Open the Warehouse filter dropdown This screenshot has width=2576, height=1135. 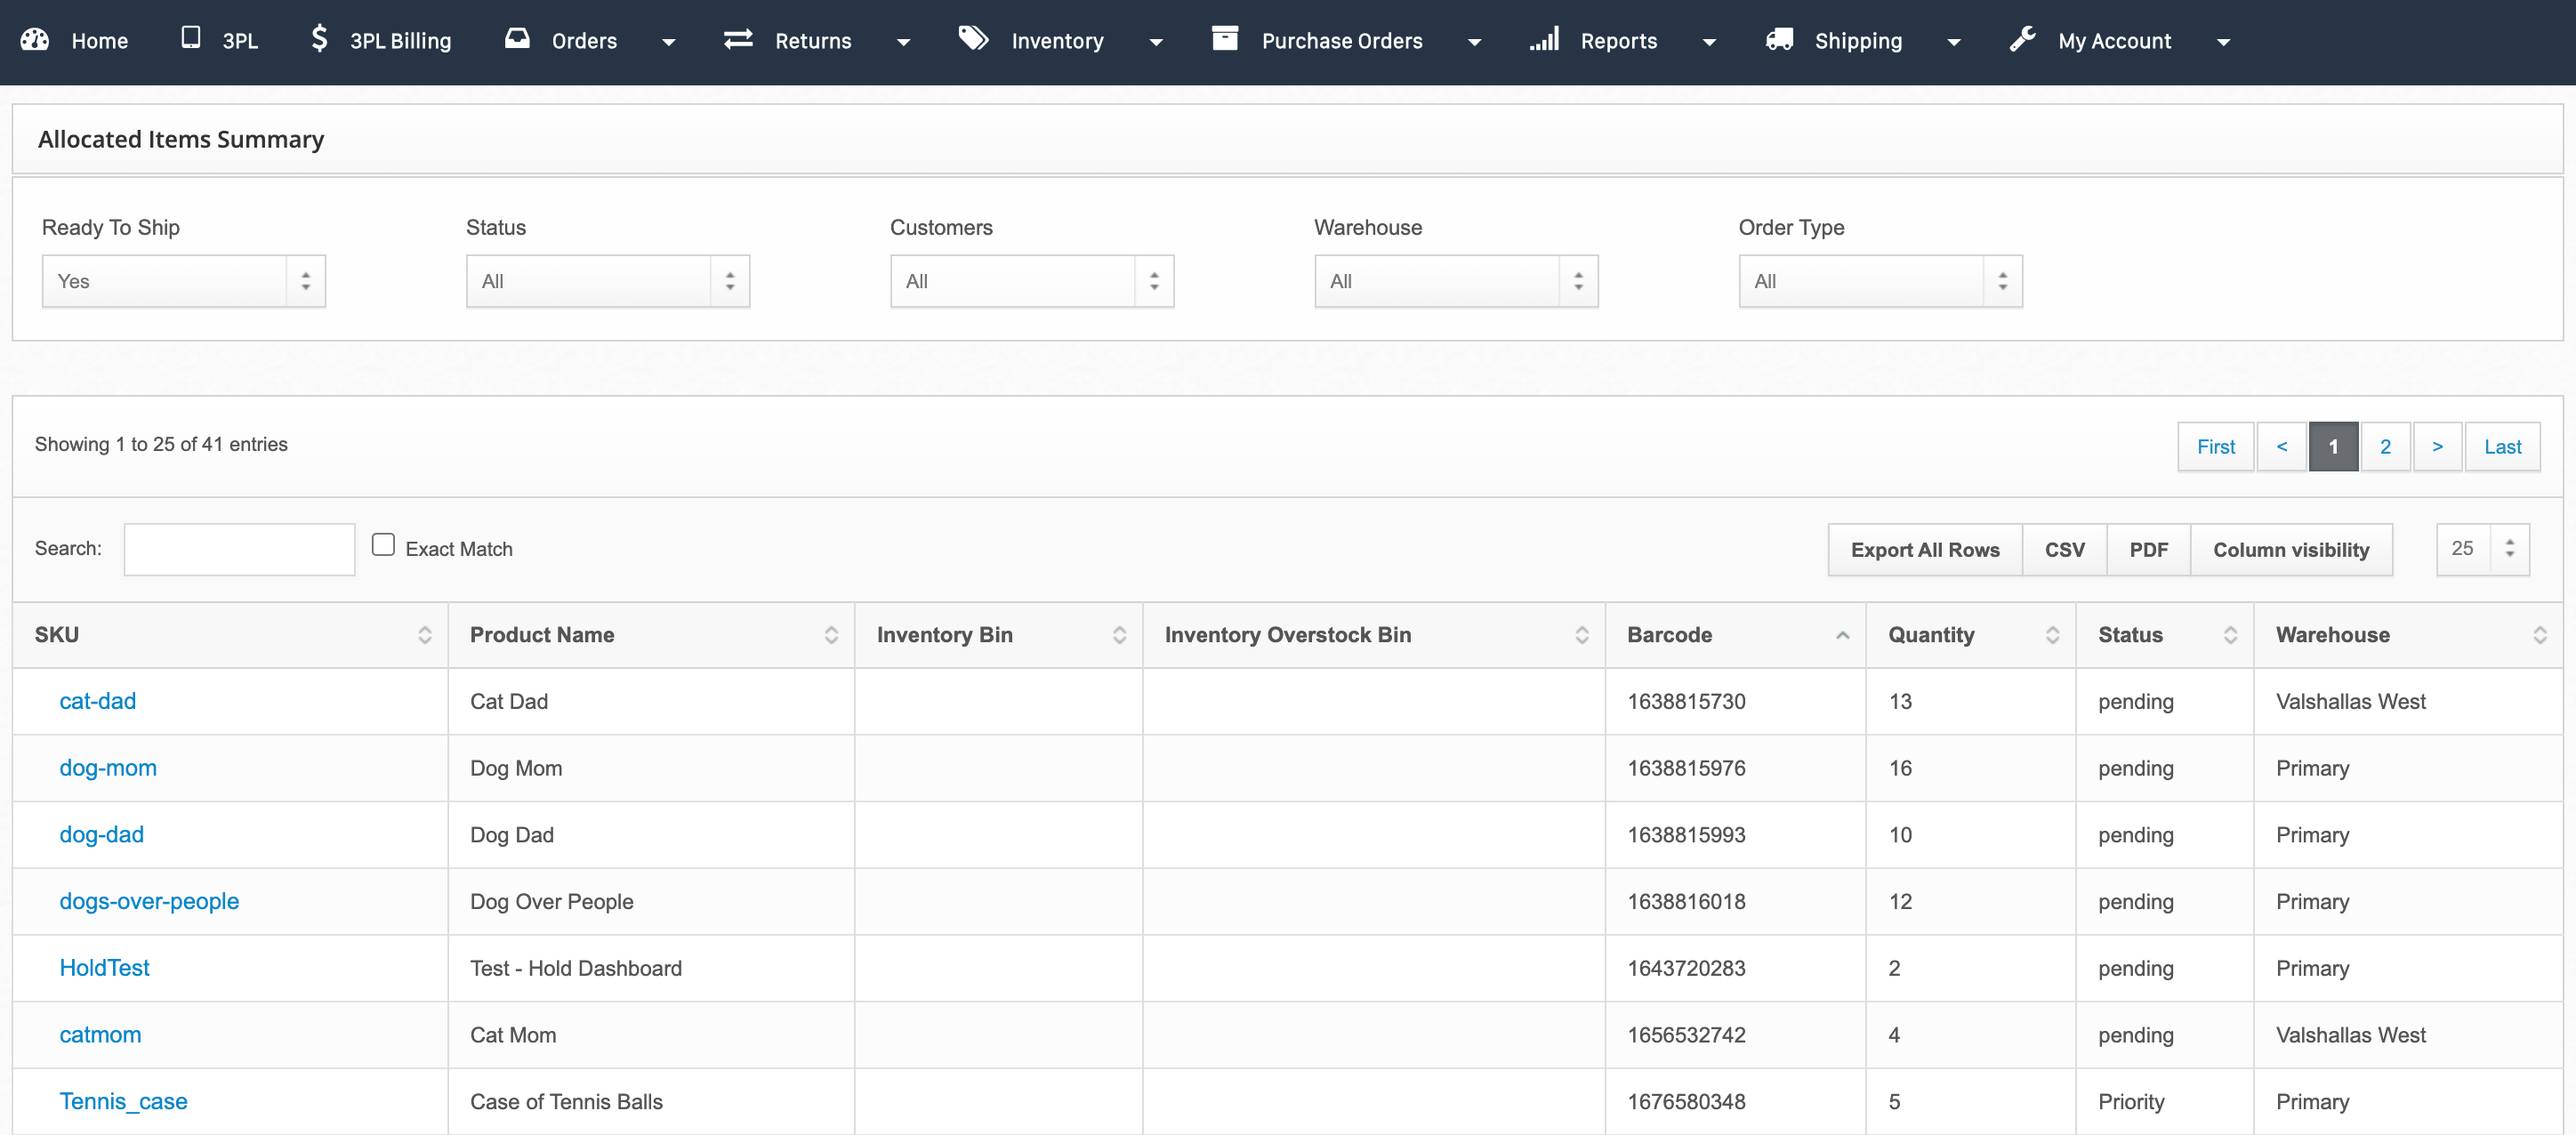[x=1455, y=282]
